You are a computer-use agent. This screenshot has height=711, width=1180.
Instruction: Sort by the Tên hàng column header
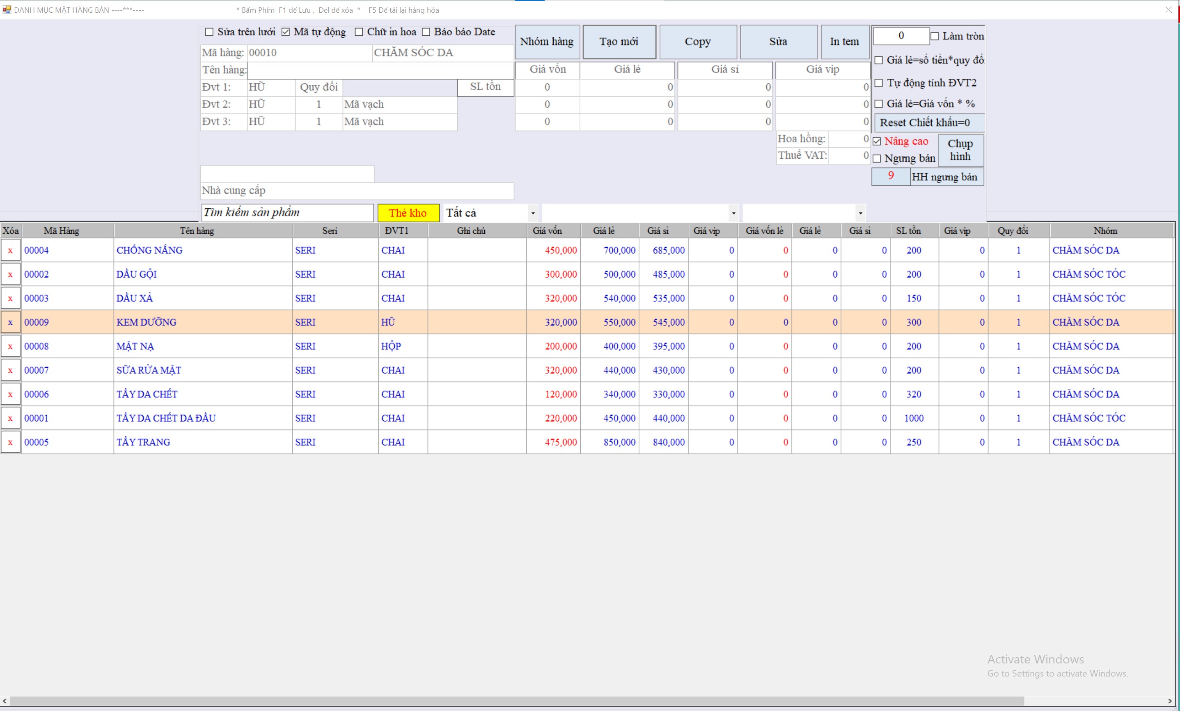tap(197, 230)
